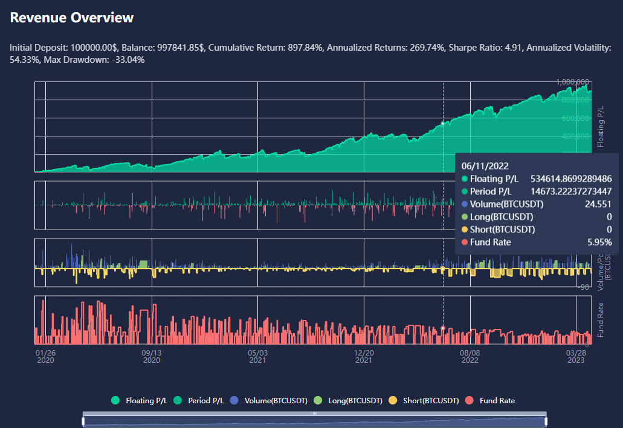Click the red Fund Rate legend circle
This screenshot has height=428, width=623.
(469, 400)
